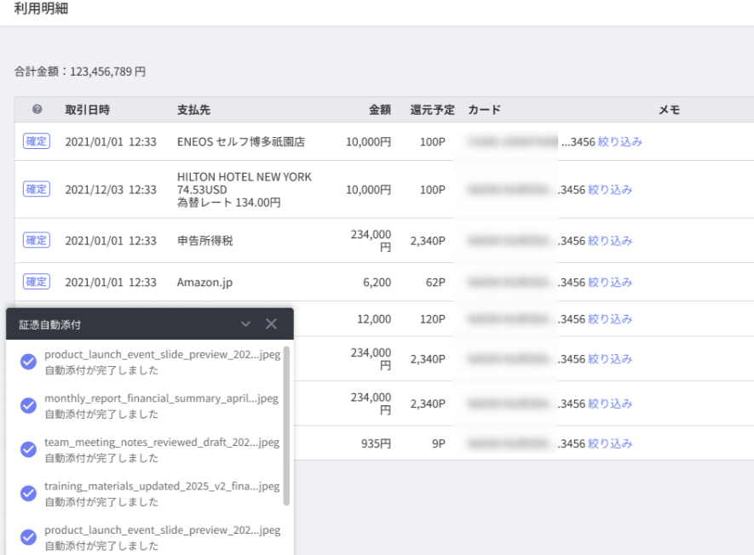
Task: Click the 金額 column header
Action: point(379,110)
